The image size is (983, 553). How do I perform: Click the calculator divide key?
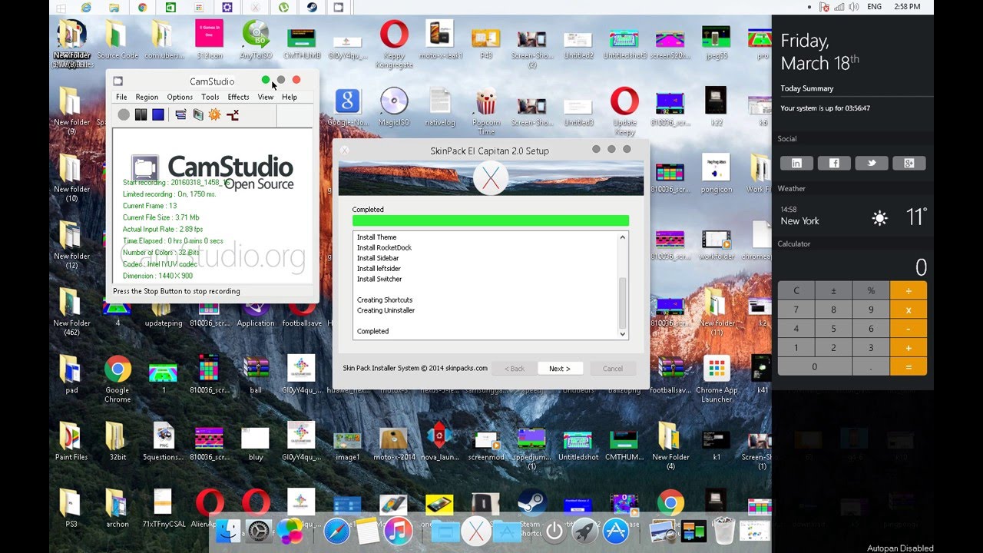[909, 290]
